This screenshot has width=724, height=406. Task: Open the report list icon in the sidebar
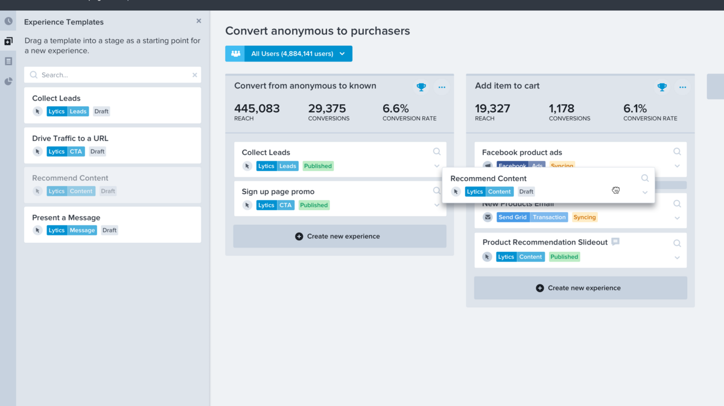click(8, 61)
